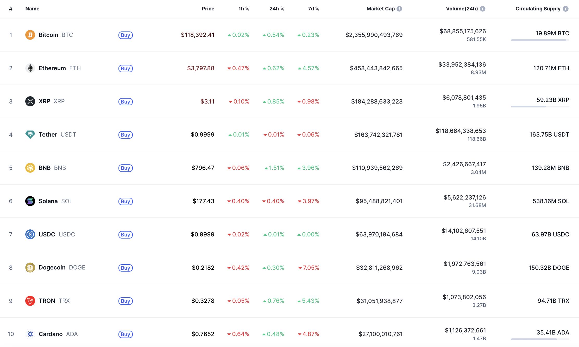The height and width of the screenshot is (347, 579).
Task: Click Solana volume $5,622,237,126
Action: click(465, 197)
